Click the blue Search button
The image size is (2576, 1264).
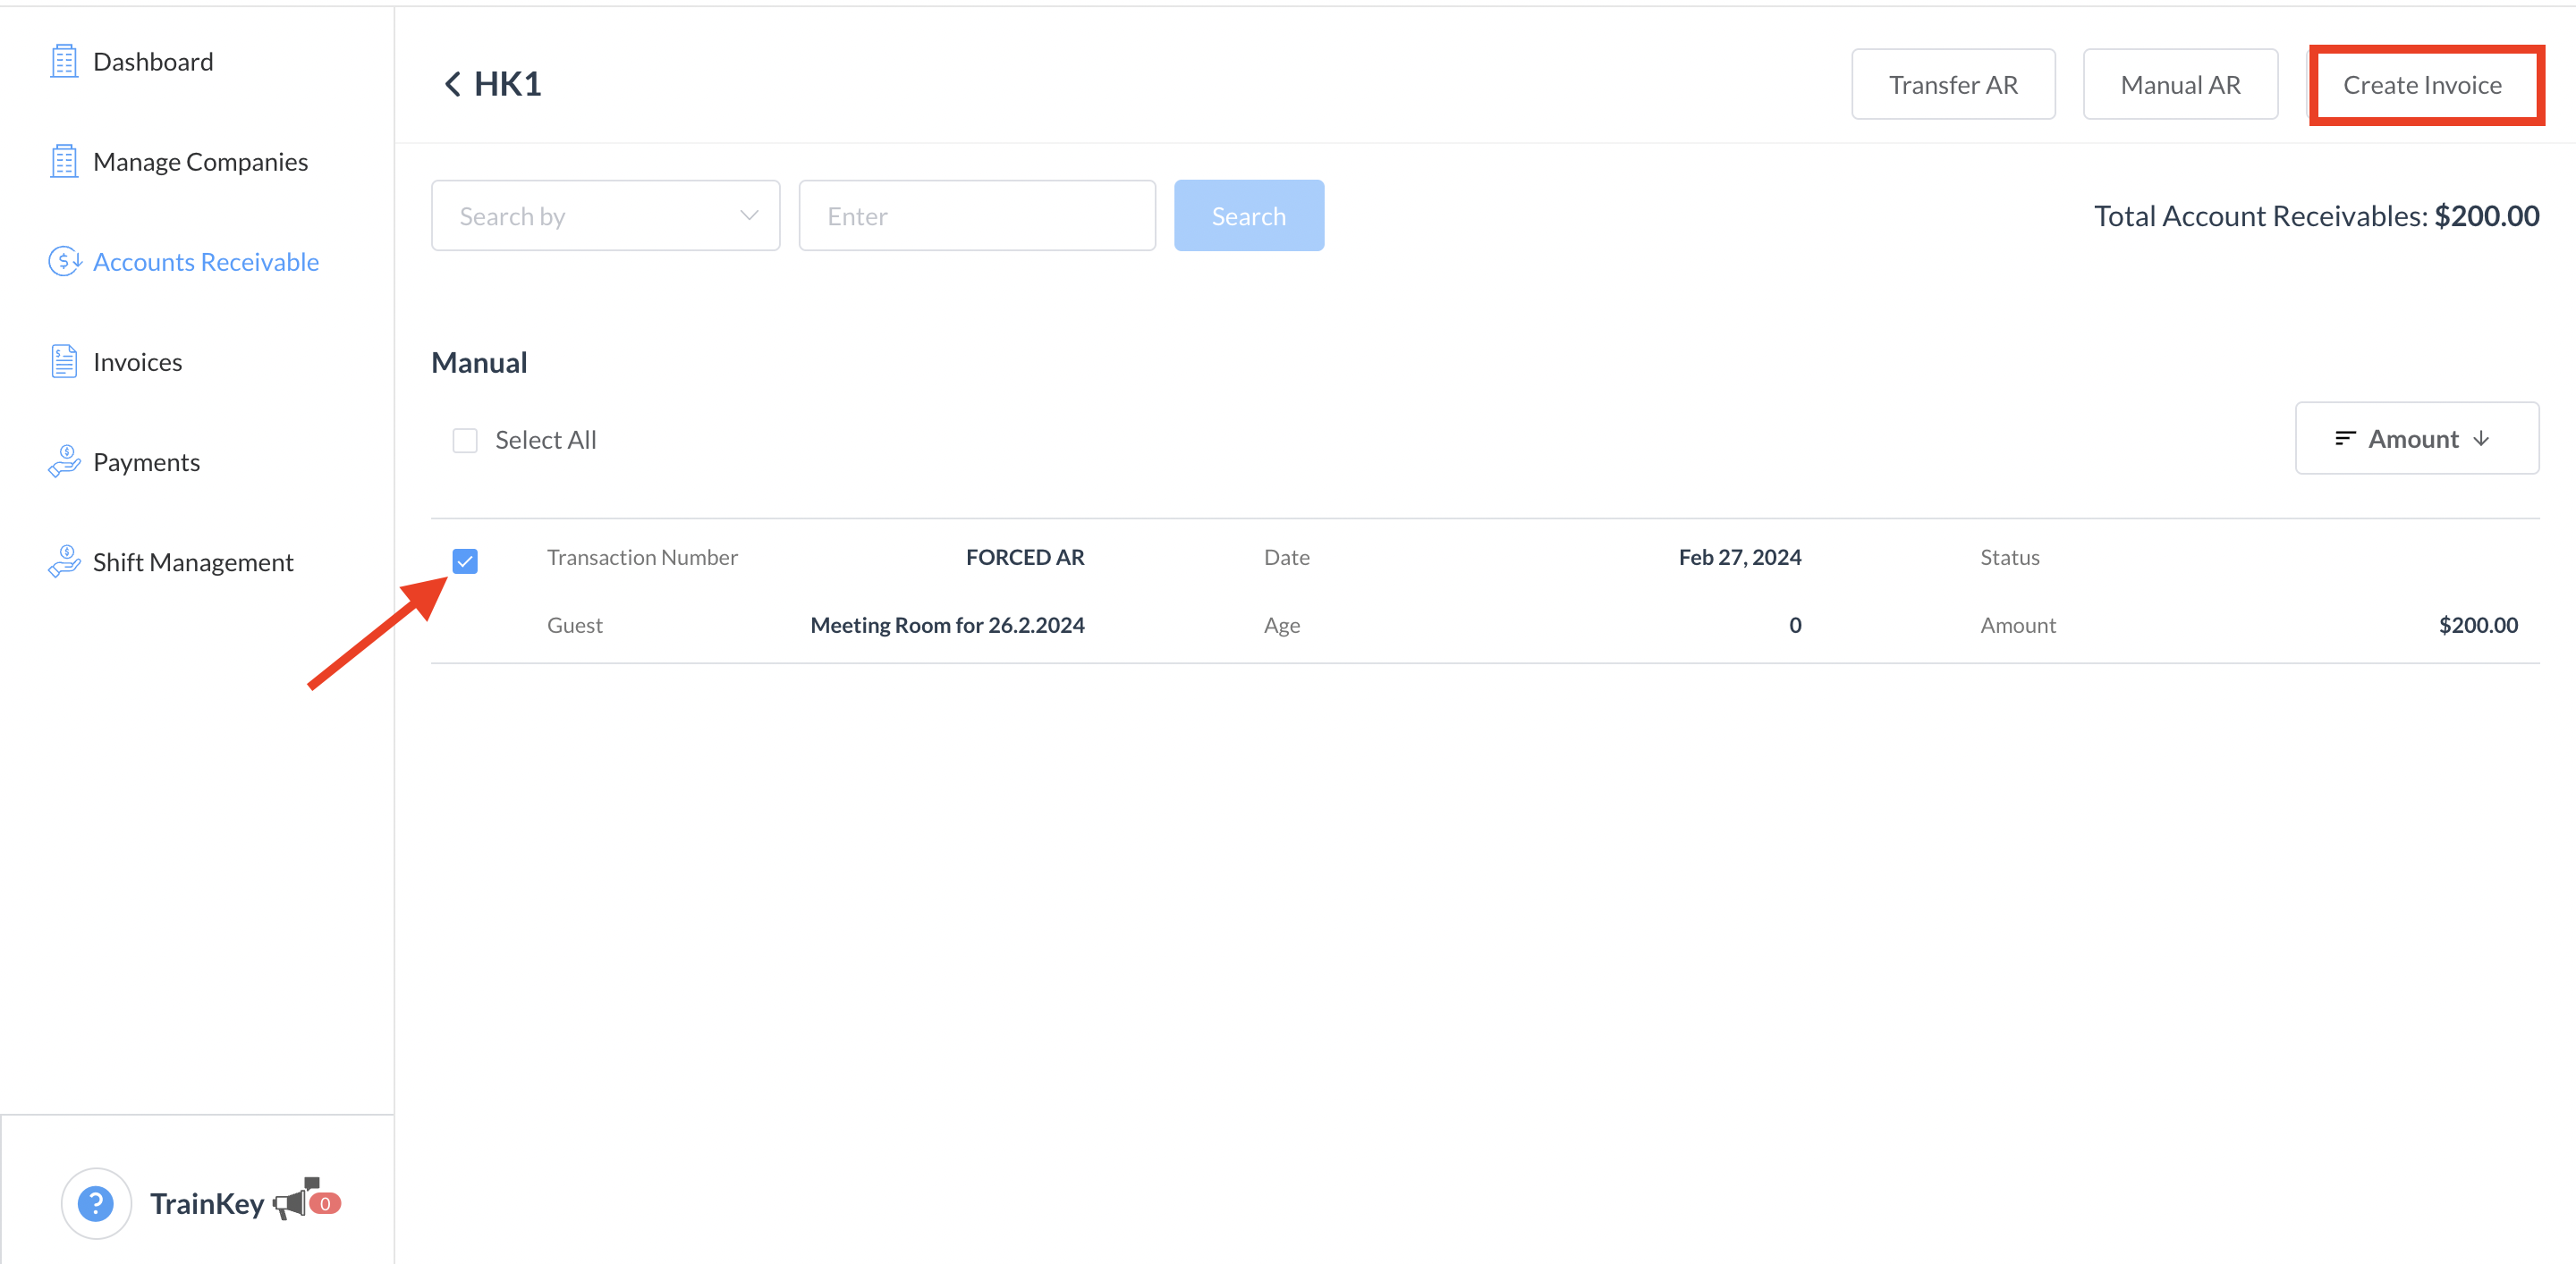point(1248,215)
